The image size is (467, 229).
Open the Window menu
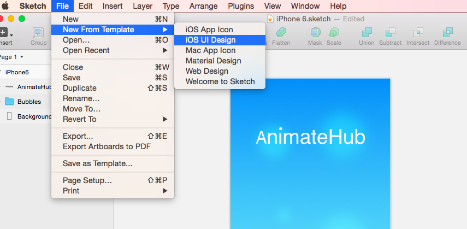(305, 6)
